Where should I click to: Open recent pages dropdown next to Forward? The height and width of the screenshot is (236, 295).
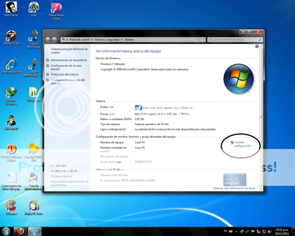59,40
